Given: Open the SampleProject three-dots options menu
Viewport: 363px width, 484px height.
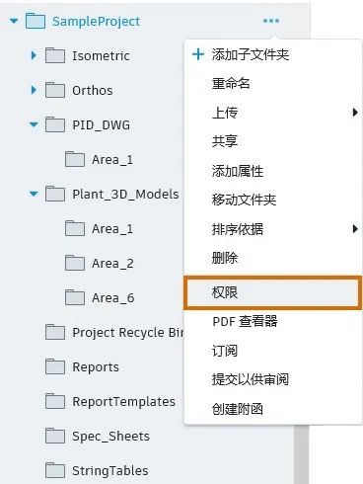Looking at the screenshot, I should point(271,21).
